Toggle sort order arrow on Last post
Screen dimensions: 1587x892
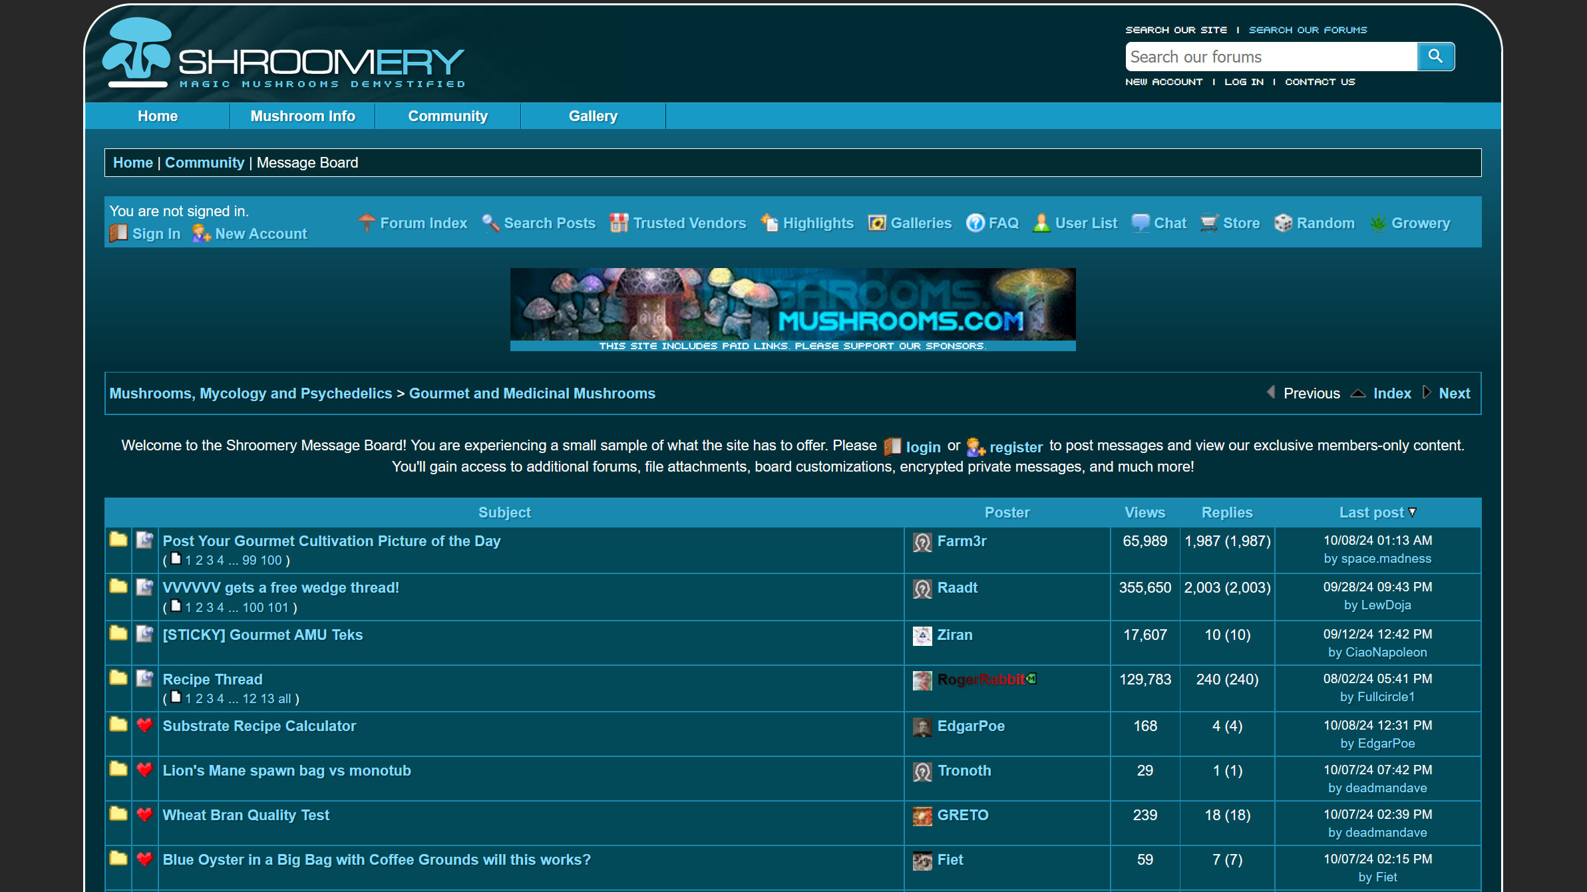click(1413, 512)
